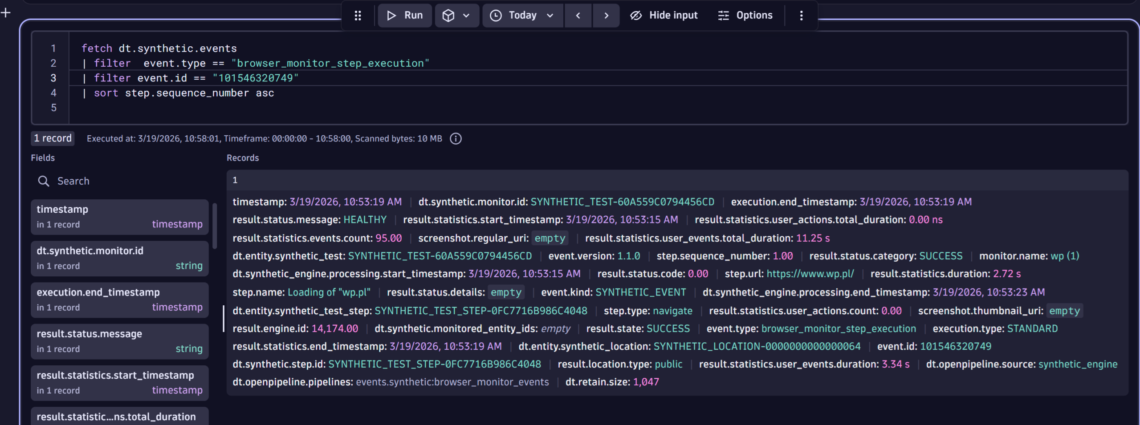The image size is (1140, 425).
Task: Select the timestamp field card
Action: [119, 216]
